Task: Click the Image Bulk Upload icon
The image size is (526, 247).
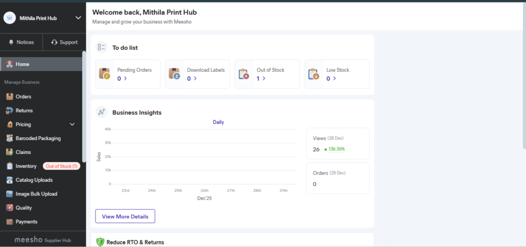Action: coord(9,194)
